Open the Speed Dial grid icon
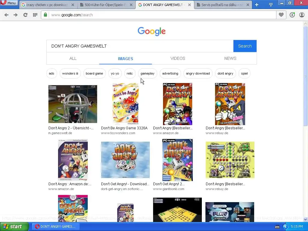Viewport: 308px width, 231px height. coord(35,15)
